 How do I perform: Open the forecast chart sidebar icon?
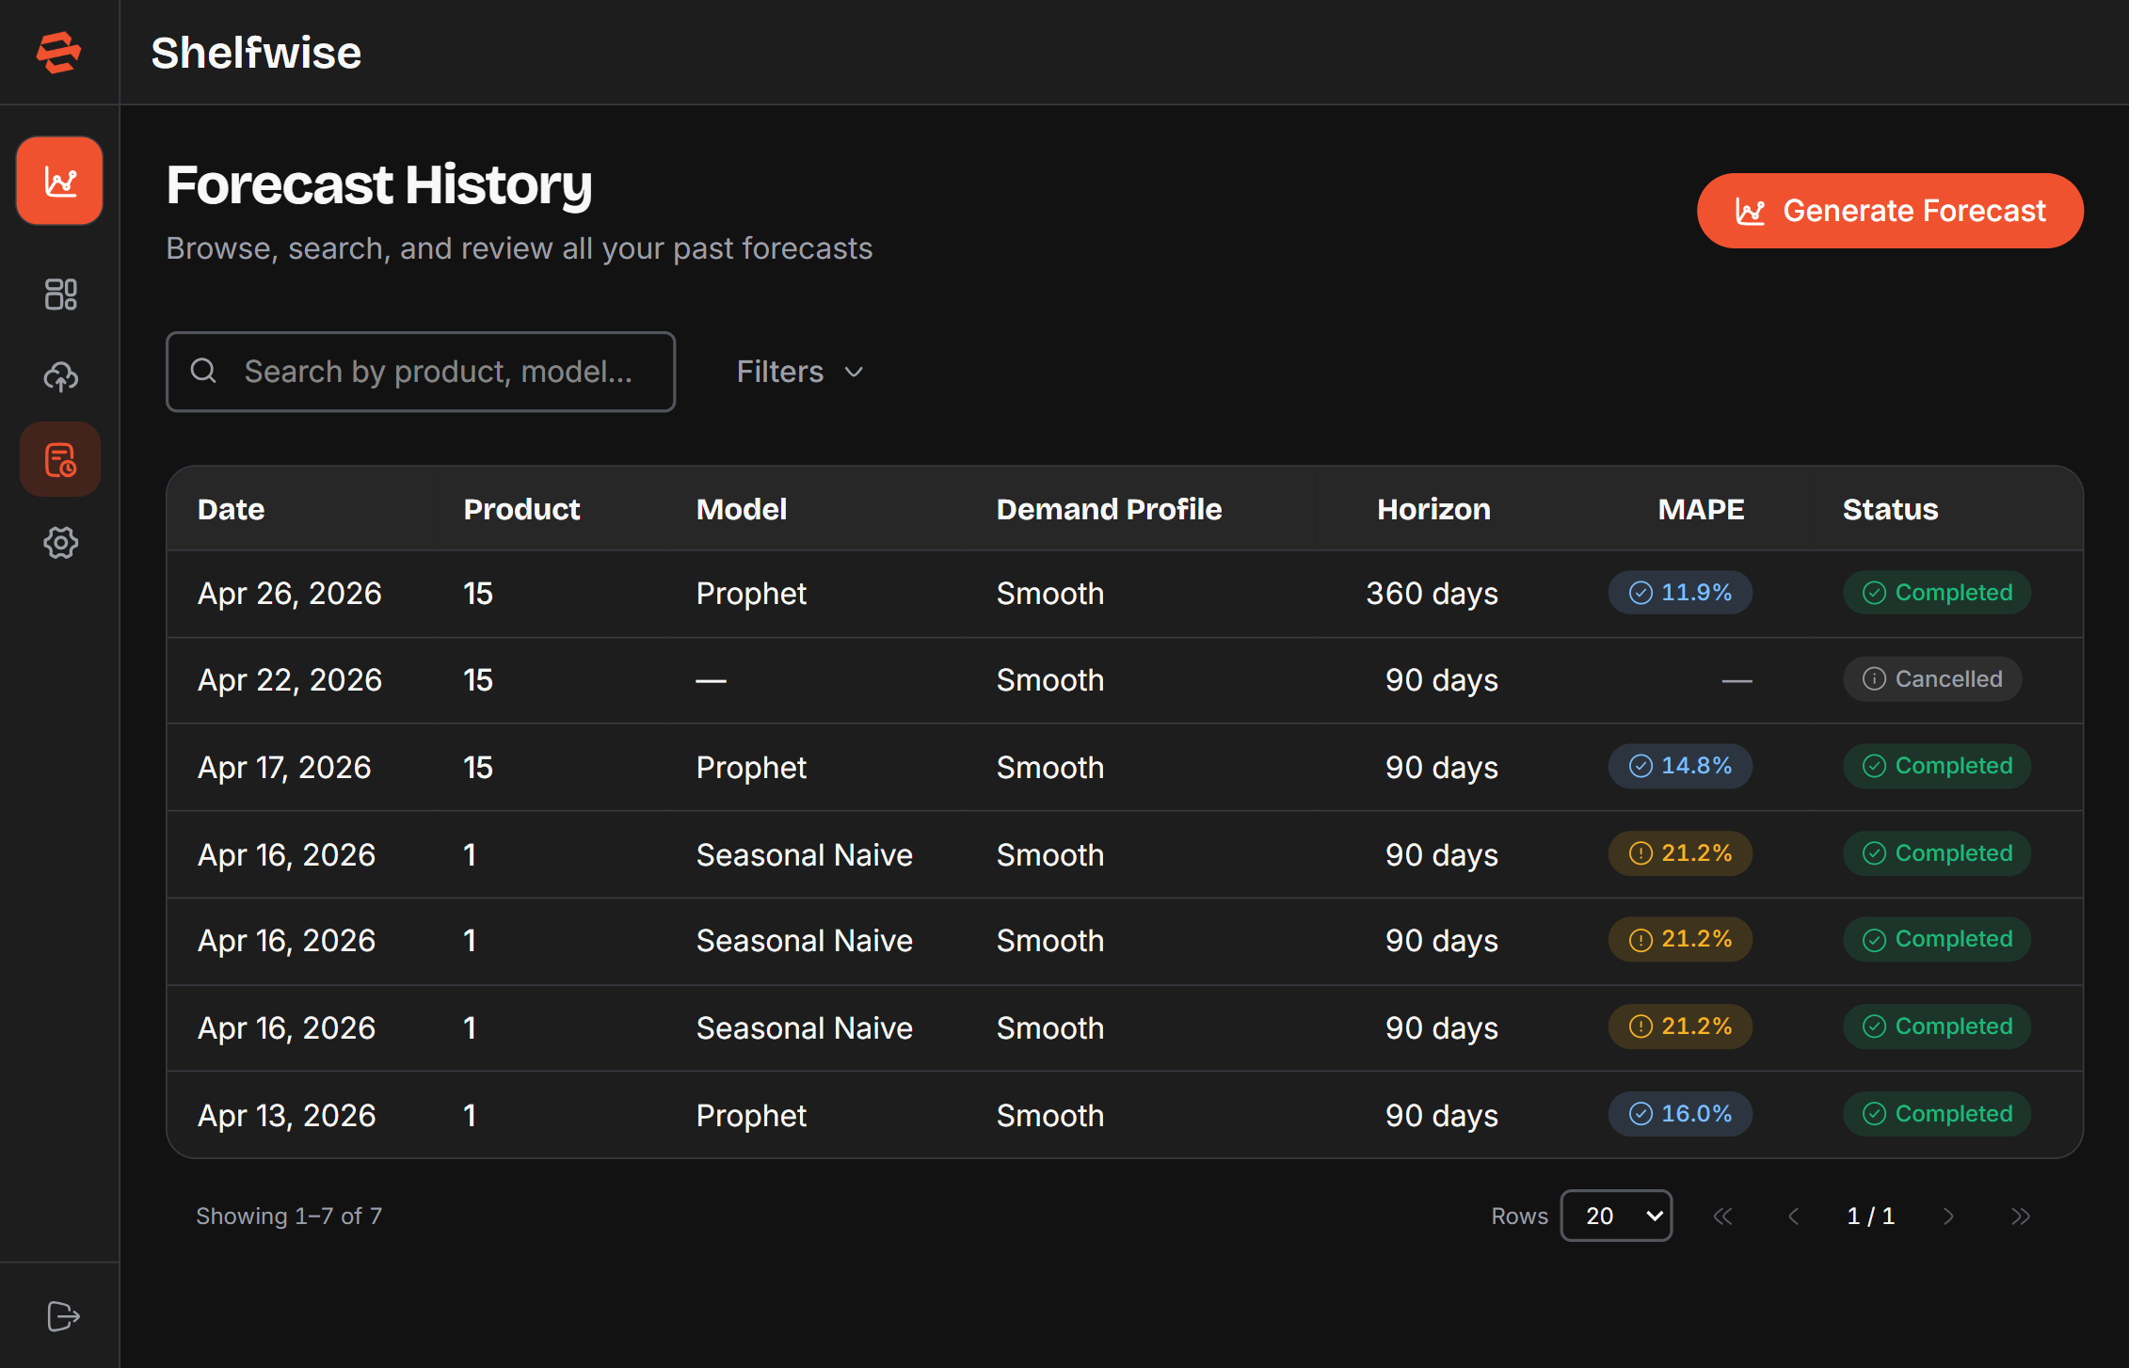tap(59, 181)
